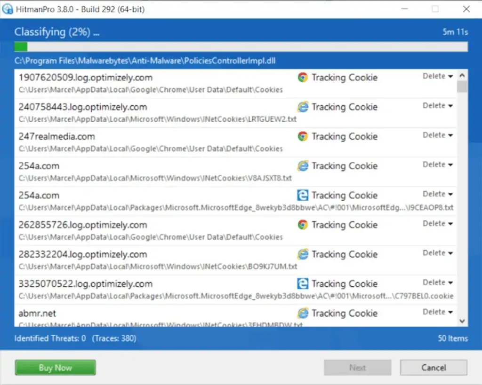
Task: Click Edge icon beside 3325070522.log.optimizely.com
Action: (303, 283)
